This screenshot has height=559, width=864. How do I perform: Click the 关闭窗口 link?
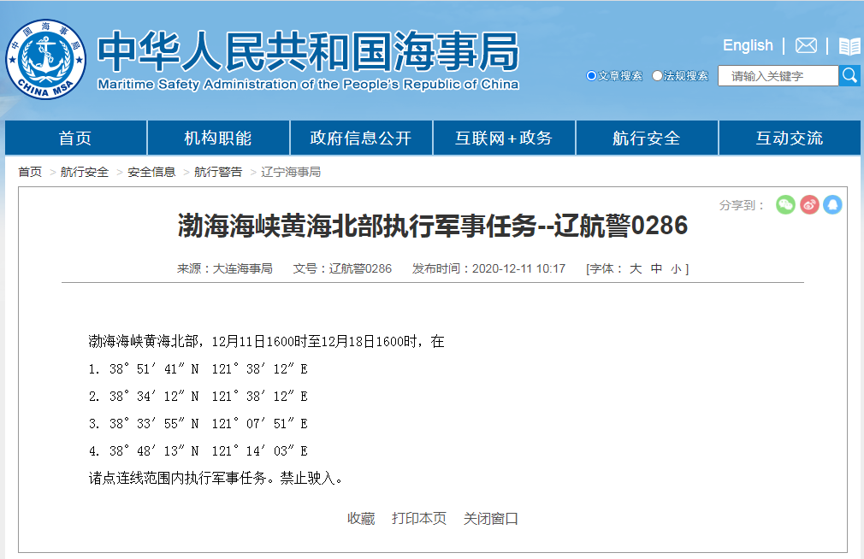490,519
